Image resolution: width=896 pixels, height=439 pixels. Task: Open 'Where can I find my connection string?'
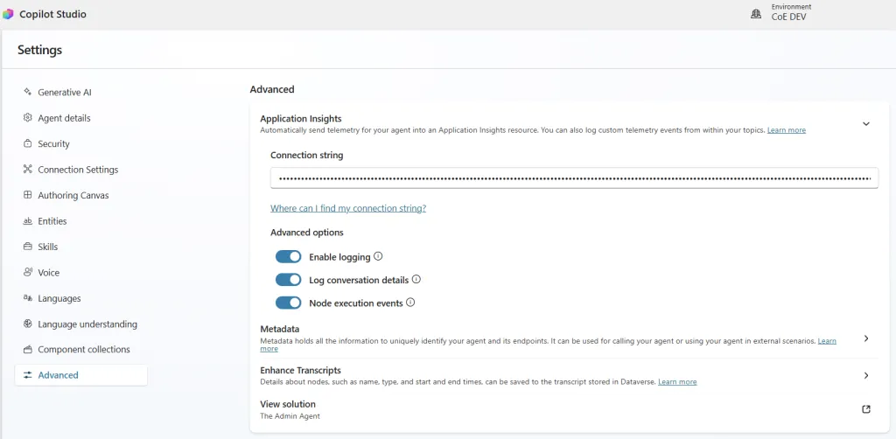click(x=348, y=208)
